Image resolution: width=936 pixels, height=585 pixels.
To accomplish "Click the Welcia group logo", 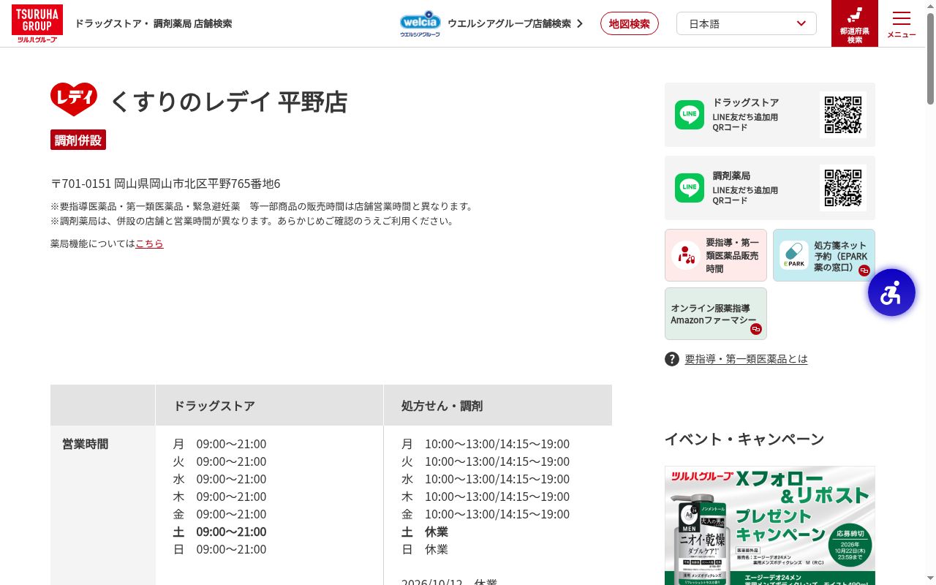I will click(420, 23).
